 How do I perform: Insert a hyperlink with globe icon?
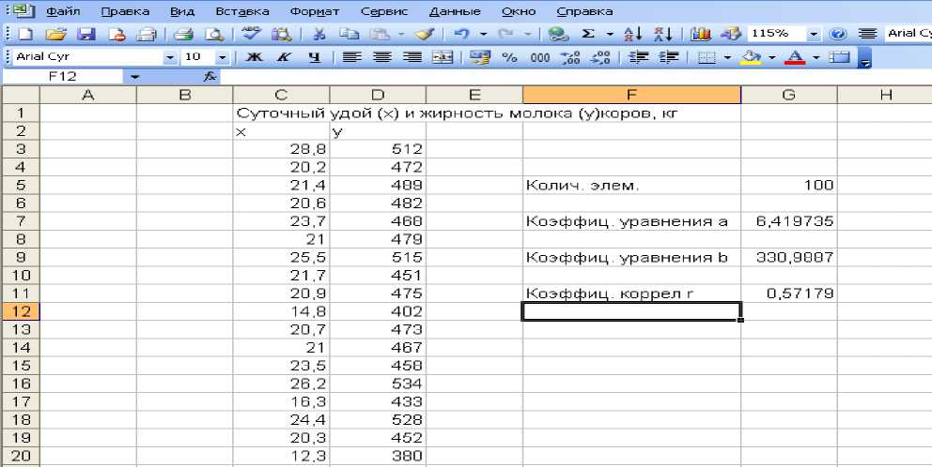[558, 34]
